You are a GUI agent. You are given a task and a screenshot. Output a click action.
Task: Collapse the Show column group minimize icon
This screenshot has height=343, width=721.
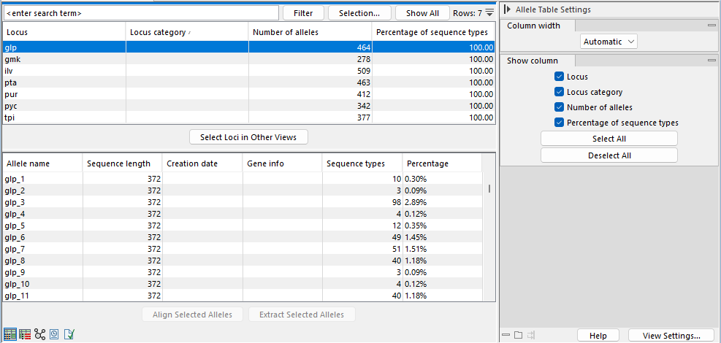712,61
